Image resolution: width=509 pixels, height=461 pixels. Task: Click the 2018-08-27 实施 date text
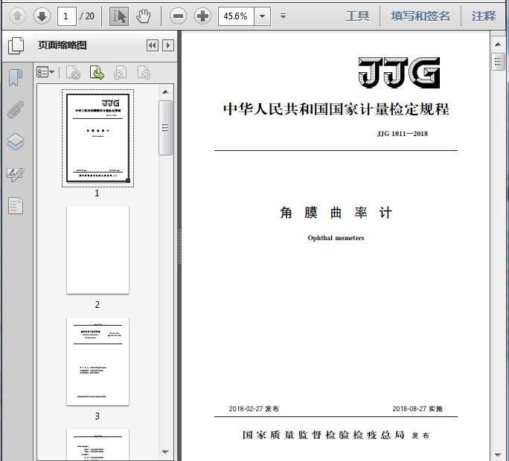click(417, 409)
